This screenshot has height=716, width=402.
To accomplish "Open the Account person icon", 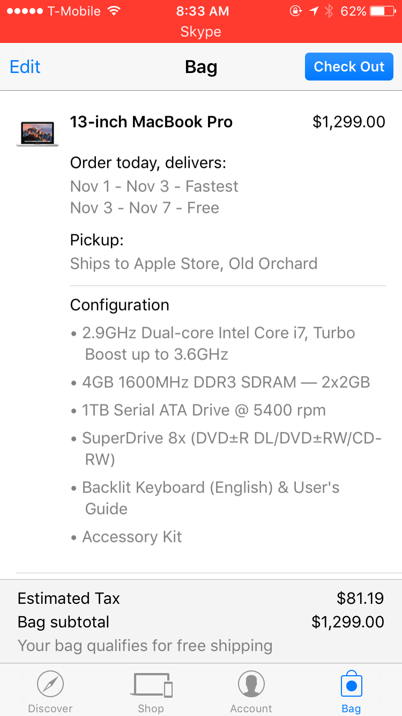I will [x=251, y=684].
